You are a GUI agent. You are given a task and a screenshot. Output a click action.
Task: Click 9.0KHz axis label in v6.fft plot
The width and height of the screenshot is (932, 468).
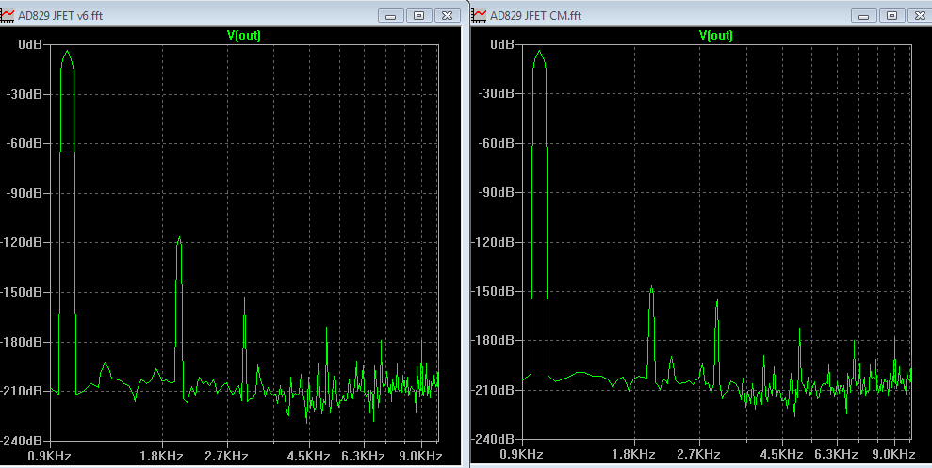pos(420,456)
